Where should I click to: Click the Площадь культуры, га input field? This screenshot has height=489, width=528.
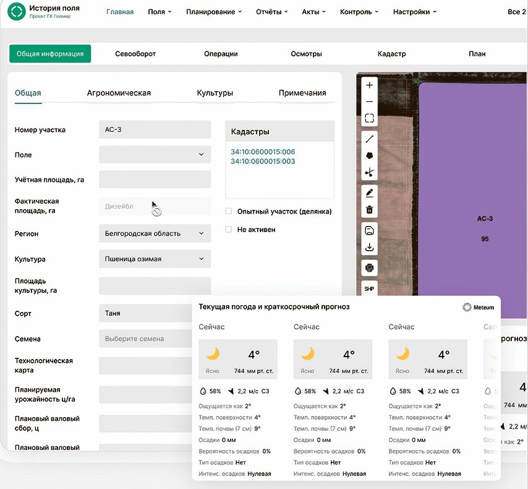[155, 286]
